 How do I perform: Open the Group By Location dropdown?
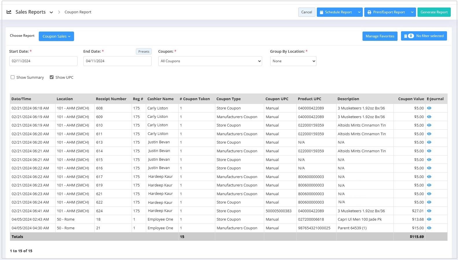tap(293, 61)
